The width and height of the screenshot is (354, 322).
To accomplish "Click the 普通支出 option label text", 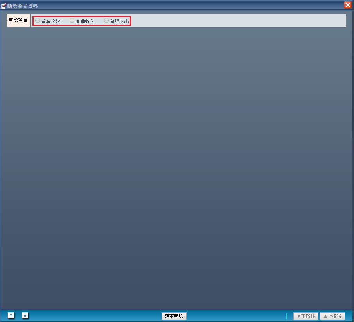I will coord(119,21).
